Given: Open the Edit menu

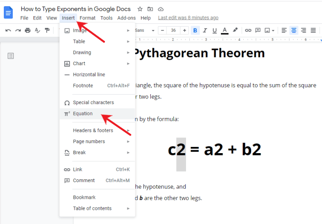Looking at the screenshot, I should (37, 18).
